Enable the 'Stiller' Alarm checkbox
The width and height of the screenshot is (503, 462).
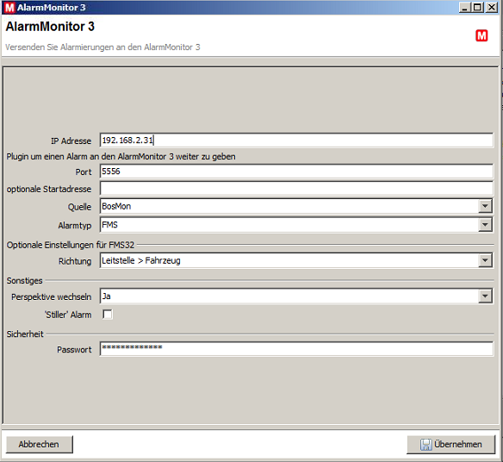(108, 315)
